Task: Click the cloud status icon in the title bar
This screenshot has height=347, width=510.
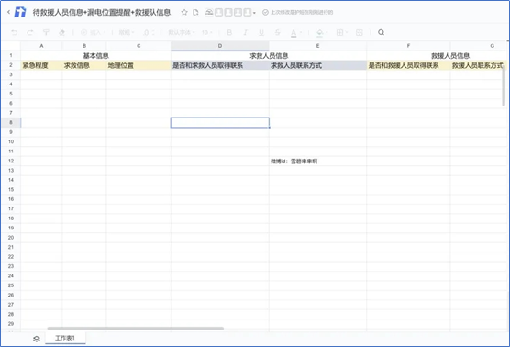Action: [x=209, y=12]
